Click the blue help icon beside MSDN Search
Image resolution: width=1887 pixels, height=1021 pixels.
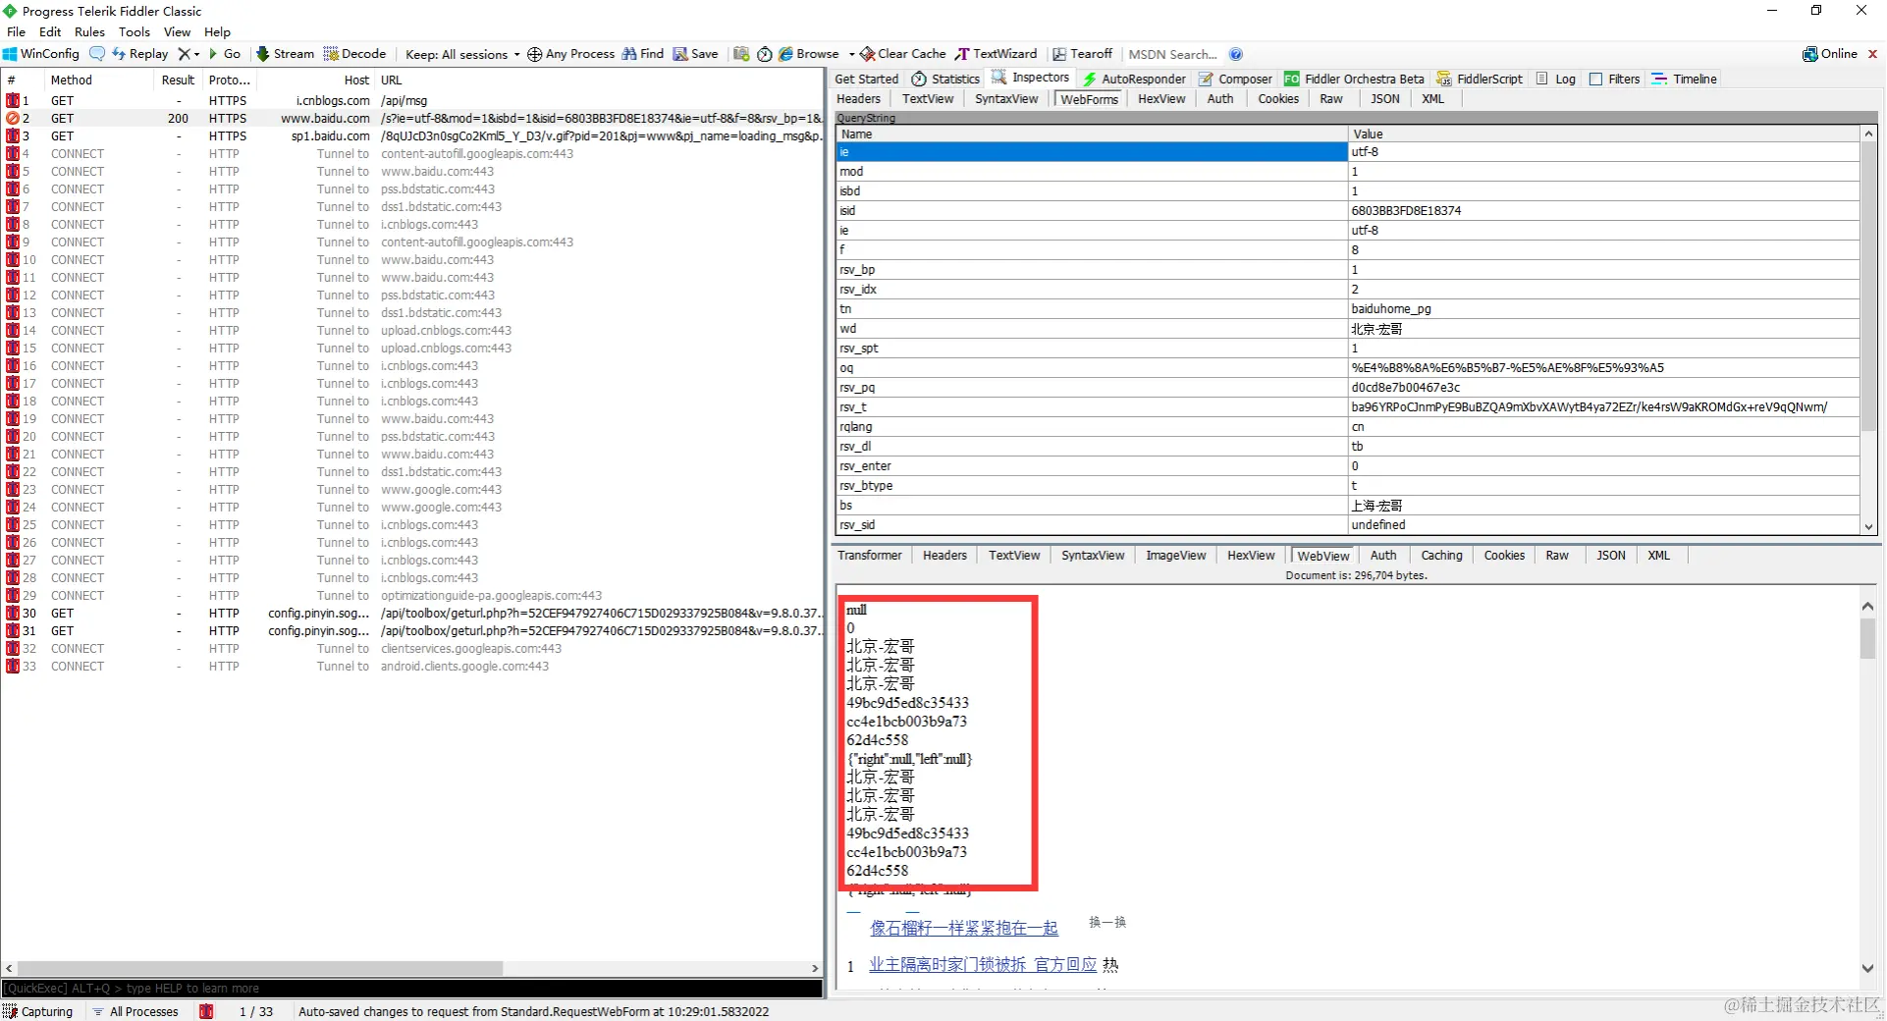click(x=1236, y=54)
